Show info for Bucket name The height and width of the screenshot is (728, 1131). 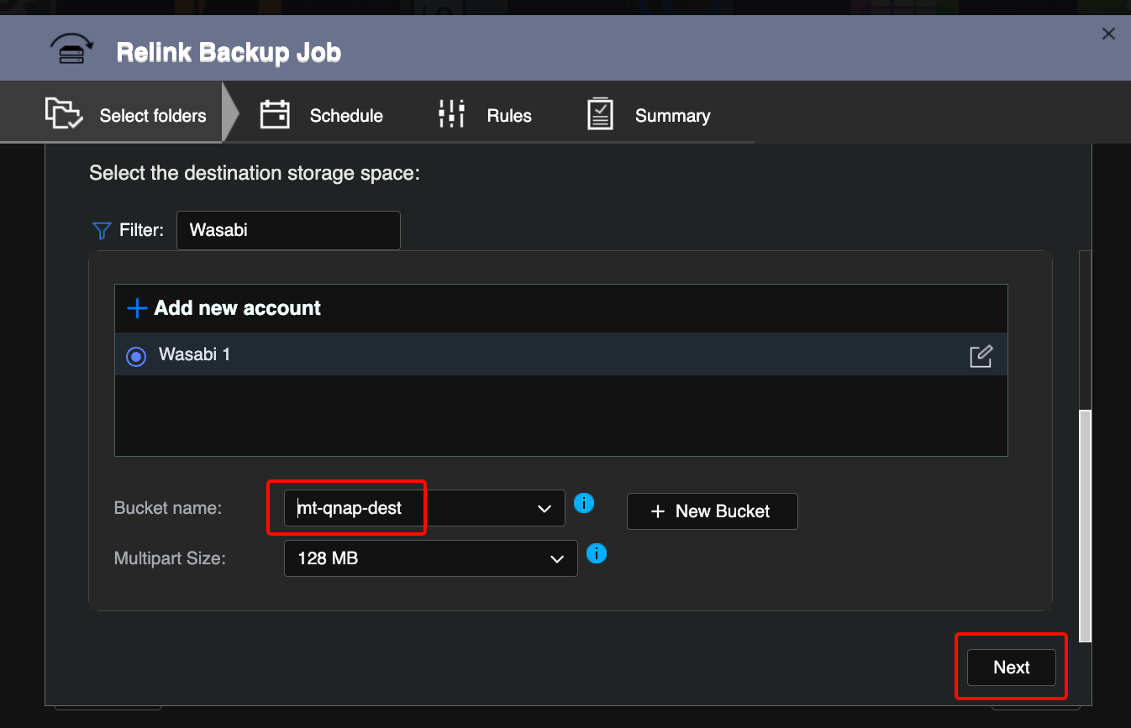coord(584,503)
